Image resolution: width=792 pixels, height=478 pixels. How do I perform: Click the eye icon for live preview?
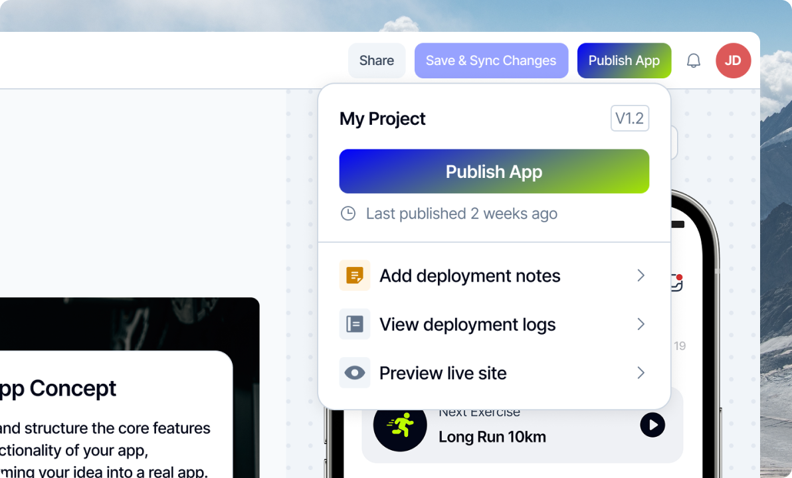[355, 373]
